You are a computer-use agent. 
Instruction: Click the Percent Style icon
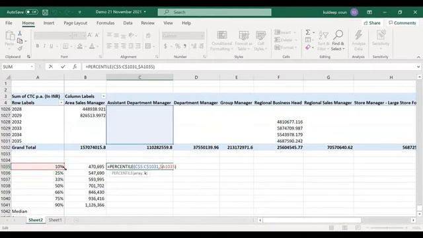tap(178, 46)
